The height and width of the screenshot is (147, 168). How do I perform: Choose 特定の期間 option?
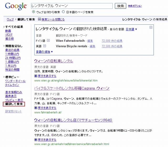[12, 70]
